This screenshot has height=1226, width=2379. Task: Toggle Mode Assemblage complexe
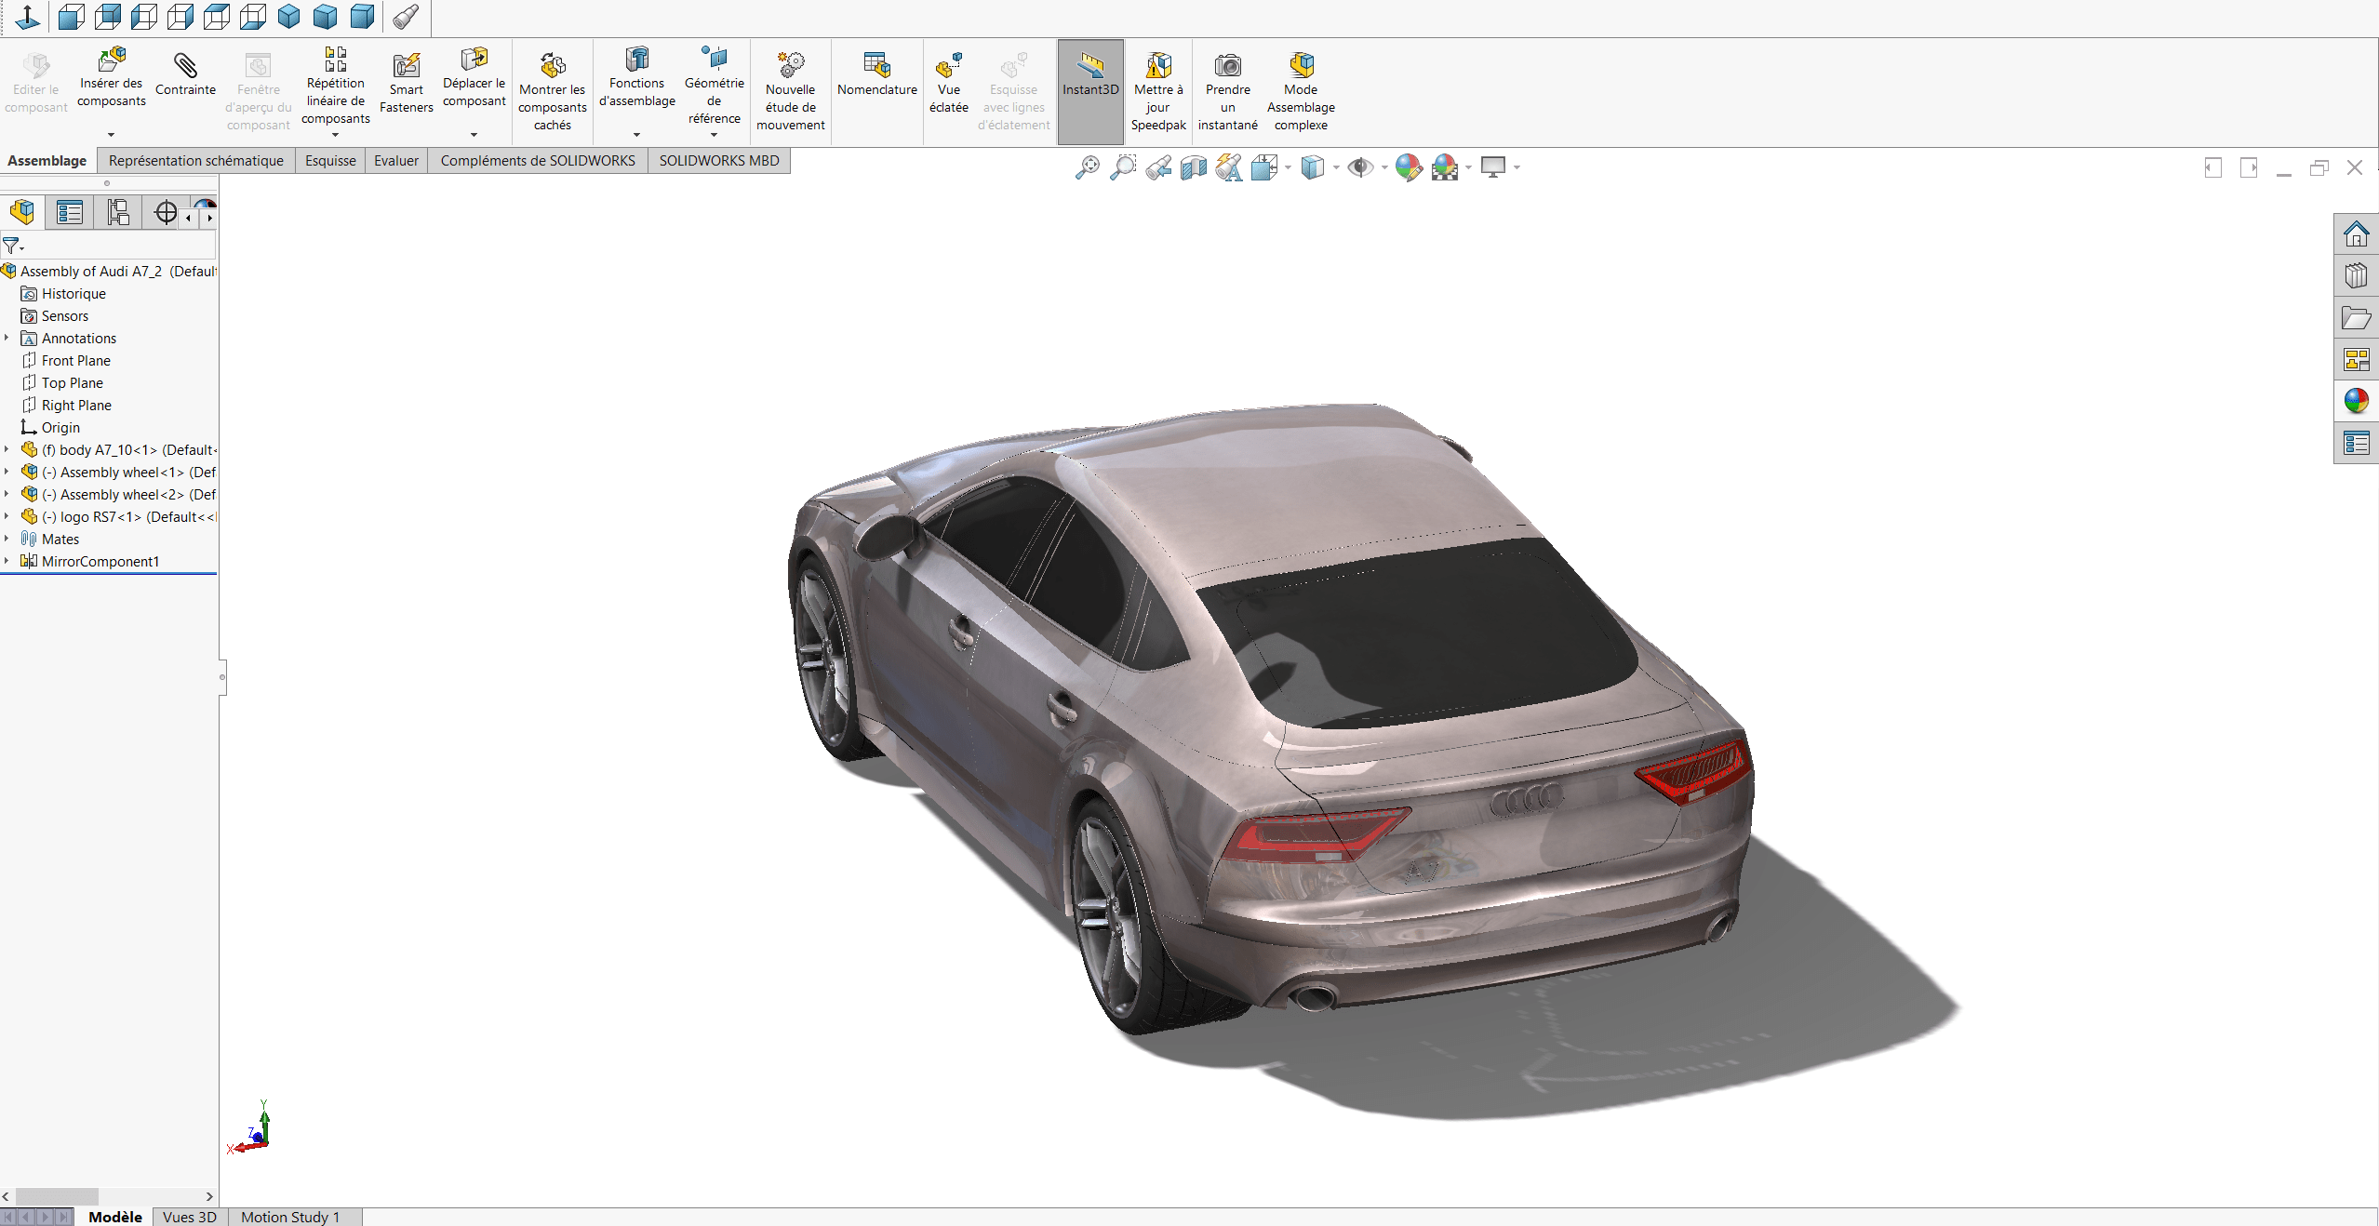(x=1301, y=91)
